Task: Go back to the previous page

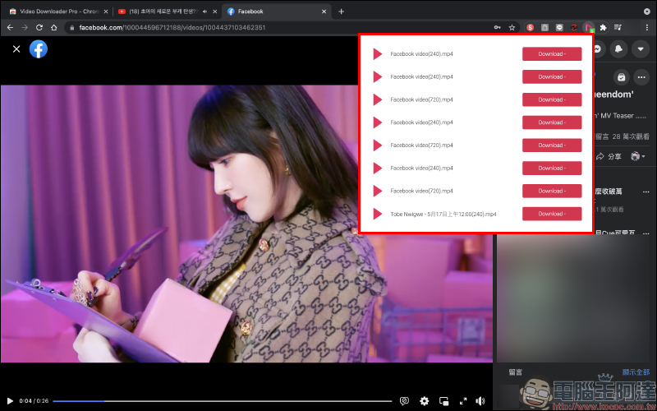Action: click(10, 27)
